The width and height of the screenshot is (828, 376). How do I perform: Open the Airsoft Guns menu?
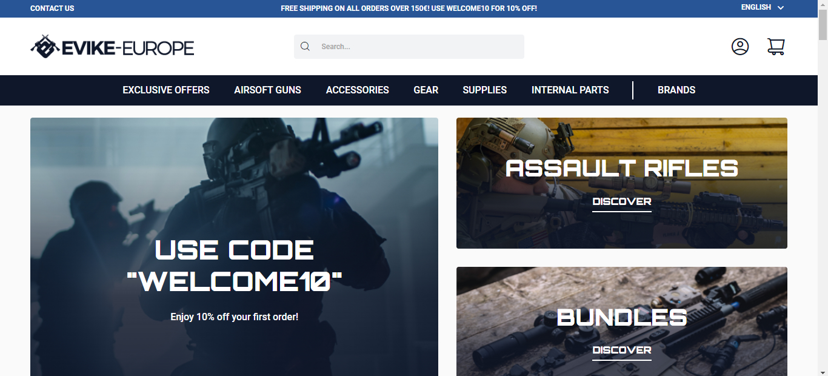pos(267,90)
